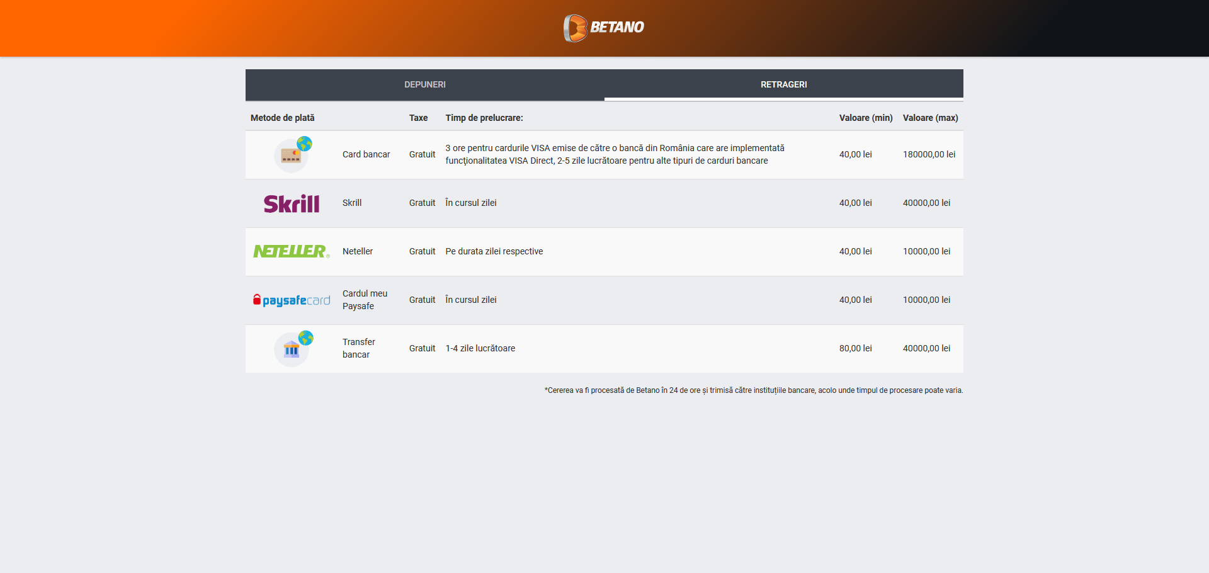Click the 'Gratuit' fee in Skrill row

(x=422, y=203)
